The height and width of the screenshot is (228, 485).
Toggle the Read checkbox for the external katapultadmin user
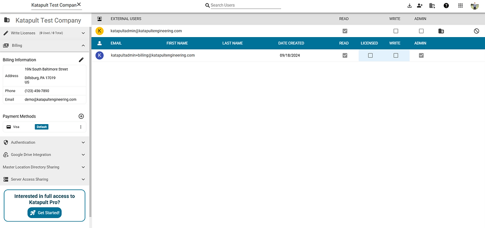pyautogui.click(x=345, y=31)
